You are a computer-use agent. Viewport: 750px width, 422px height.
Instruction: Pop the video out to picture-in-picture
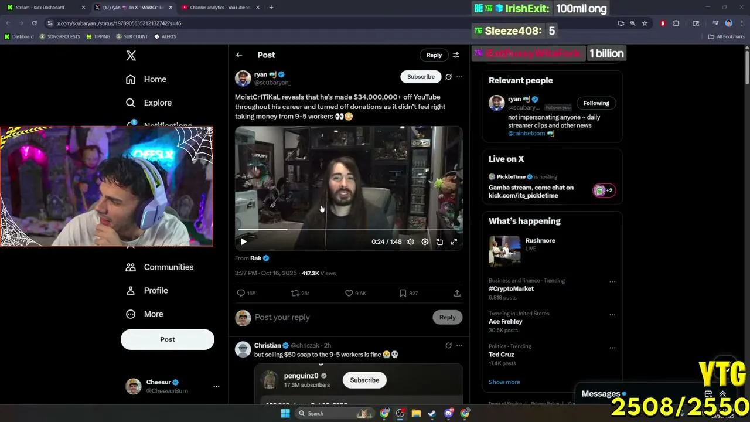coord(439,241)
